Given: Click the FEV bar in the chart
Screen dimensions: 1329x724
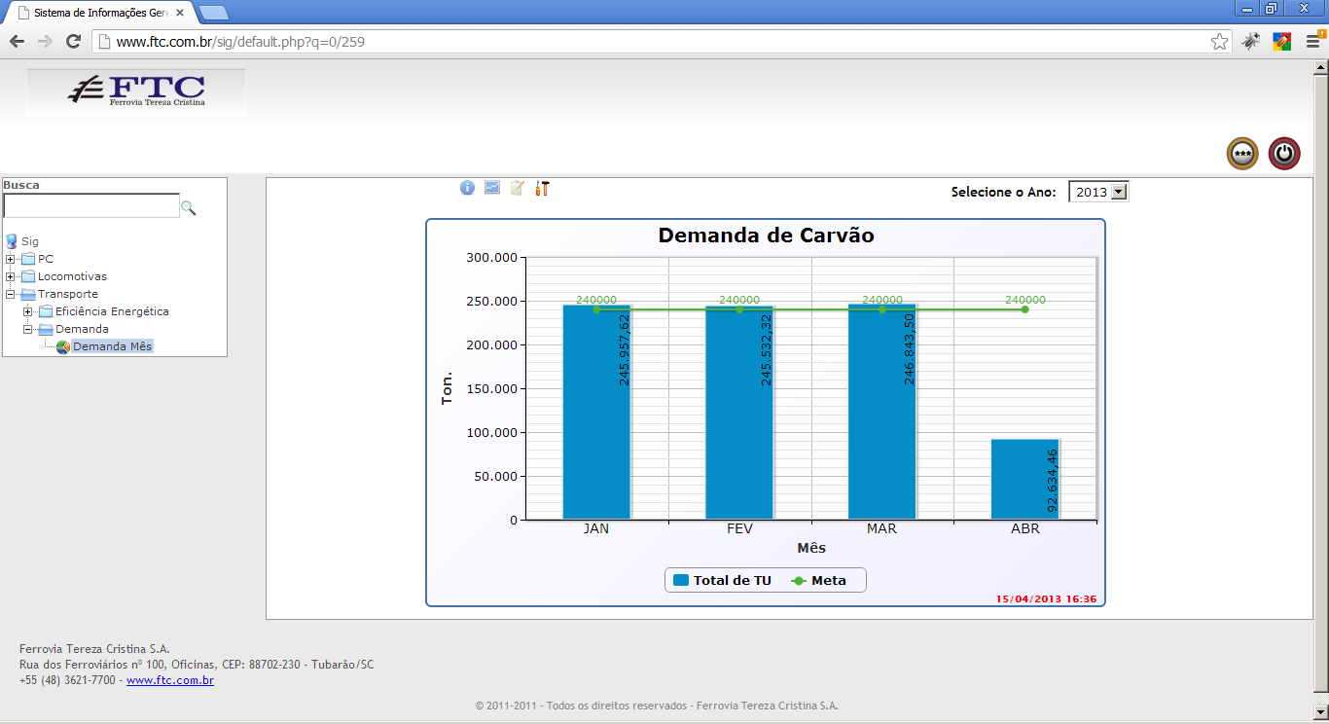Looking at the screenshot, I should coord(739,413).
